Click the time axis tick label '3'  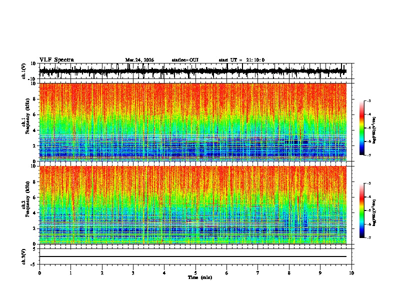tap(133, 273)
